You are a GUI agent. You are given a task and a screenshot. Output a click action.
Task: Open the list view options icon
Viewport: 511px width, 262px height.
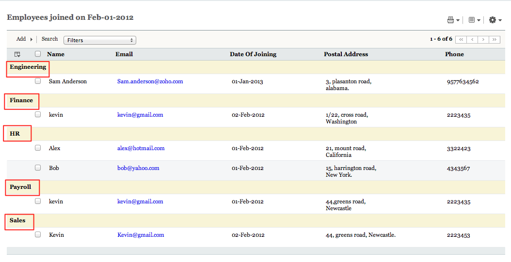472,20
